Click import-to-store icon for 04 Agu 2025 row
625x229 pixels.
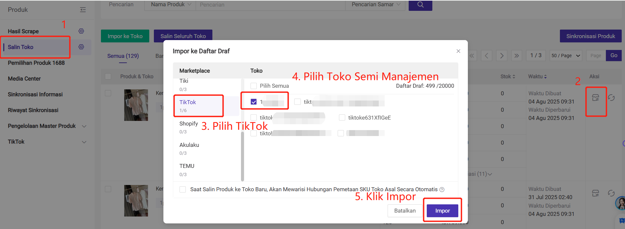(x=595, y=98)
